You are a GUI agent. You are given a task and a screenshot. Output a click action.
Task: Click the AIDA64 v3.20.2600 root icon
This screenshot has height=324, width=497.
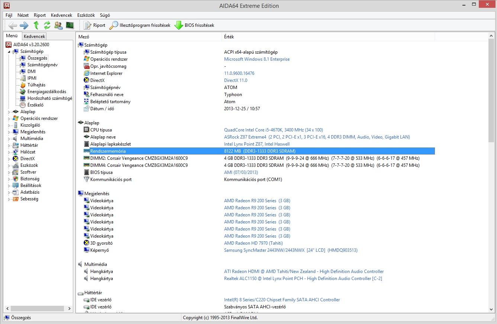coord(9,45)
